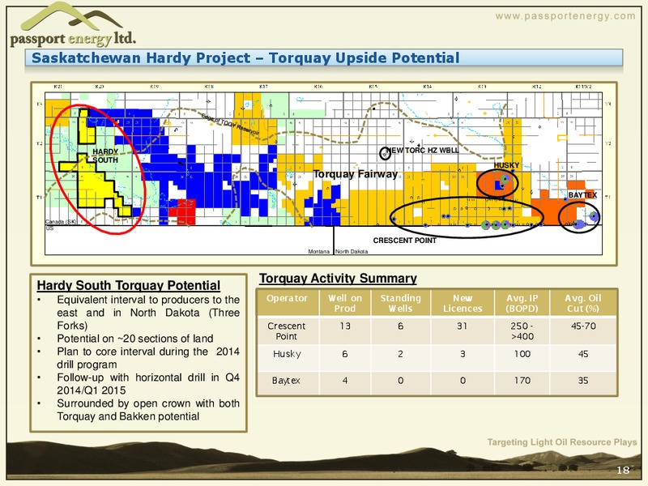Click the Husky operator cell
648x486 pixels.
(x=287, y=354)
